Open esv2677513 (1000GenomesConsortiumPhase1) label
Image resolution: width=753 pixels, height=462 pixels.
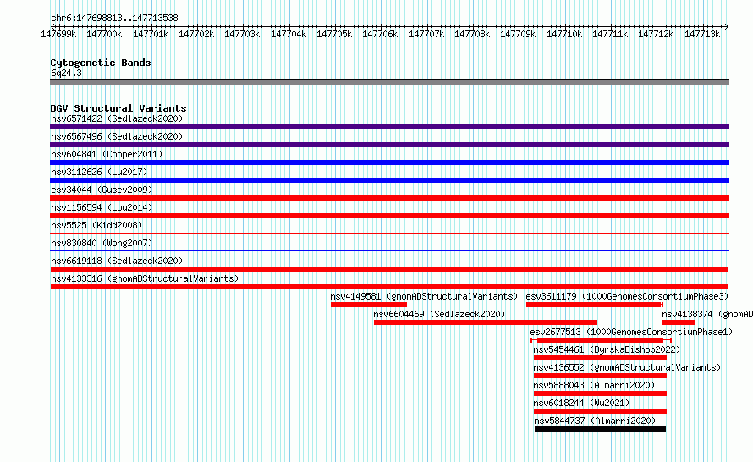pos(631,332)
